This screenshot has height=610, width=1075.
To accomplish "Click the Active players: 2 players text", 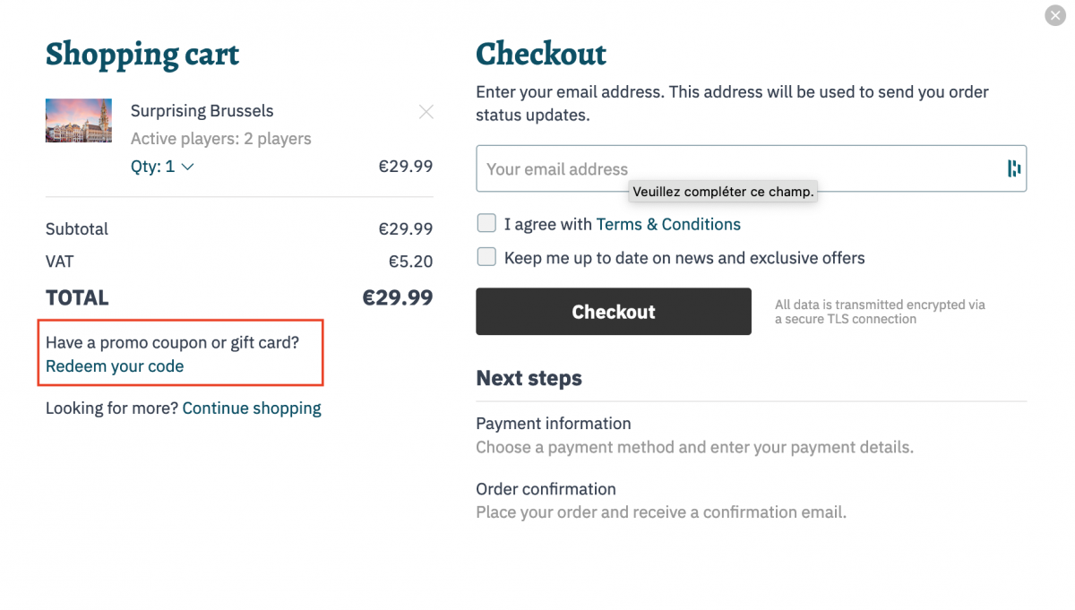I will (221, 139).
